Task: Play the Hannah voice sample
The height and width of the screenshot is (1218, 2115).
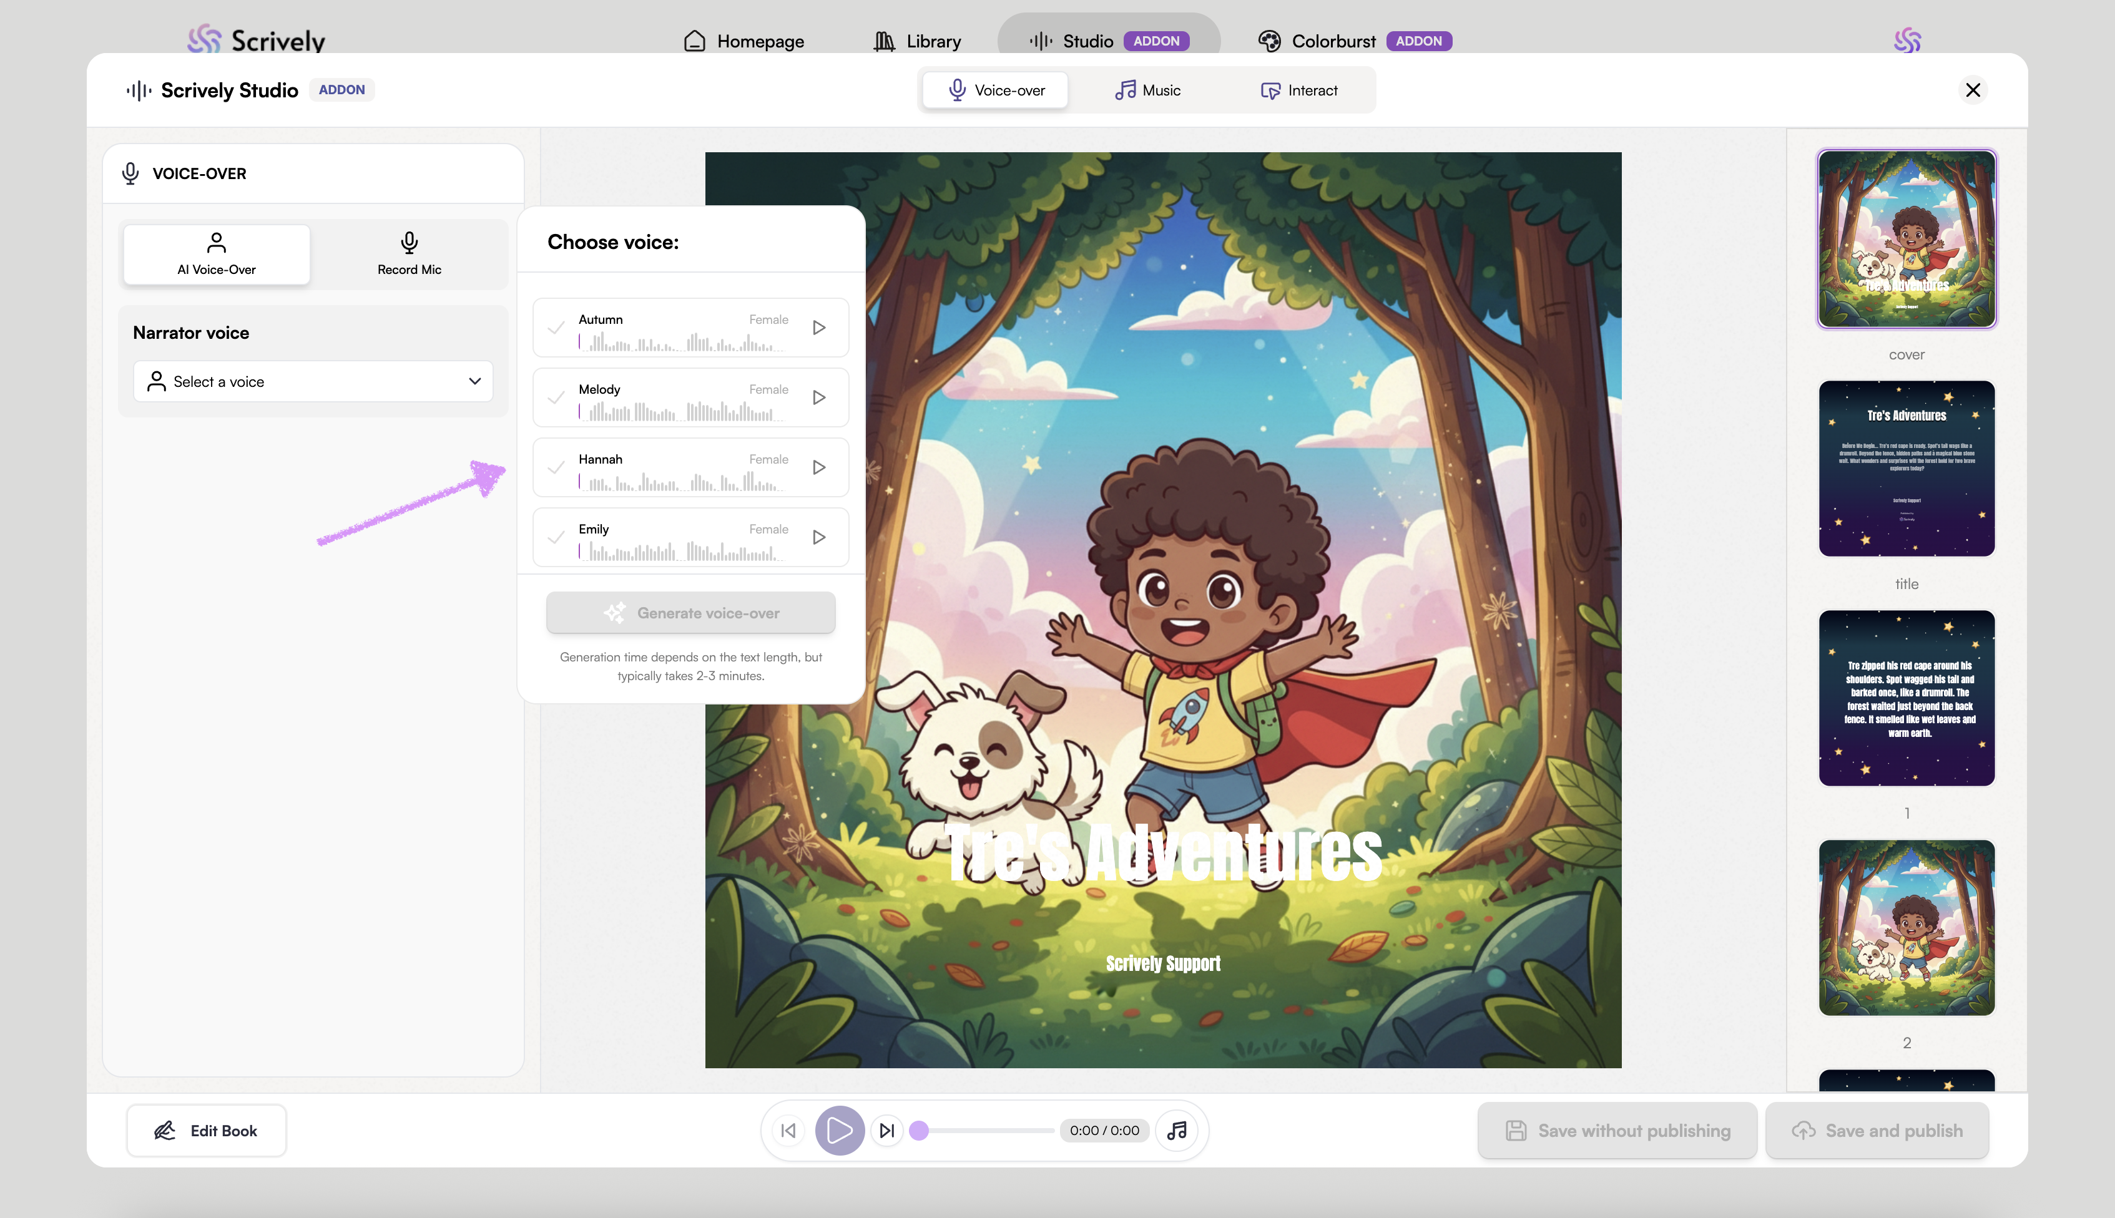Action: click(818, 467)
